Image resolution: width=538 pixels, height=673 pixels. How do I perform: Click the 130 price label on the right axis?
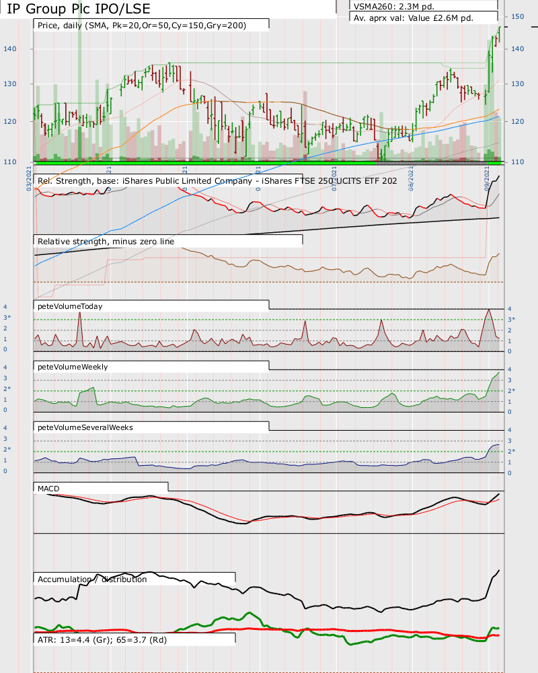point(517,83)
